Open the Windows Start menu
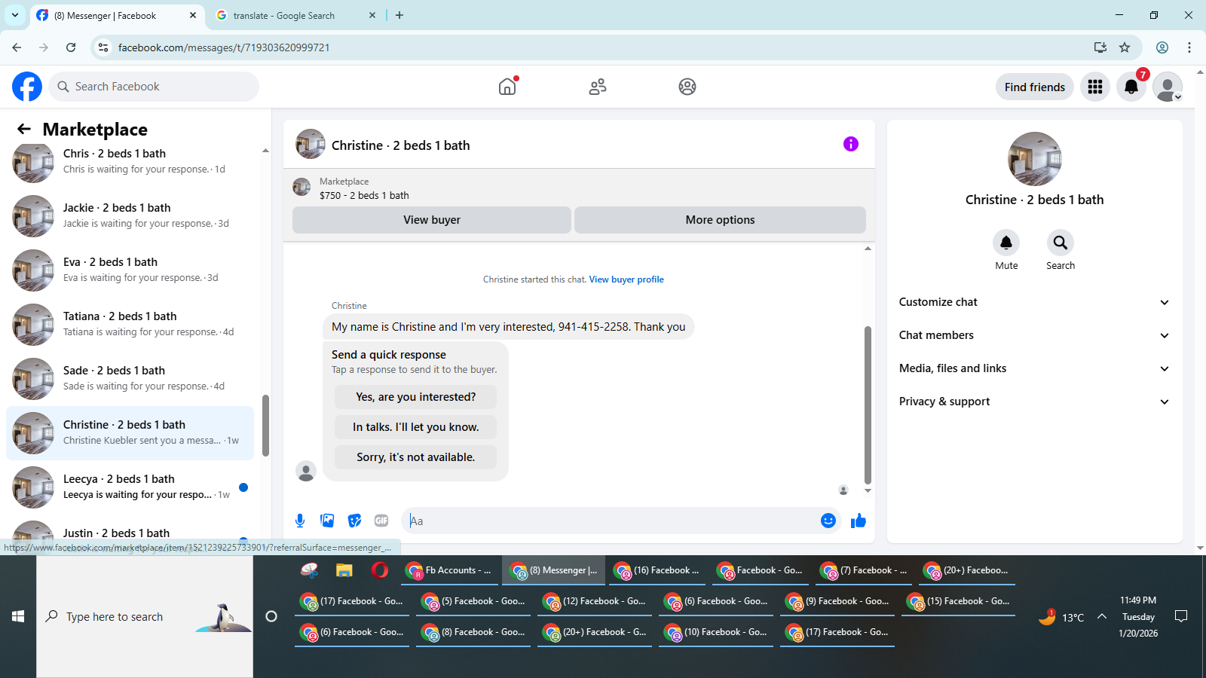1206x678 pixels. pos(18,616)
